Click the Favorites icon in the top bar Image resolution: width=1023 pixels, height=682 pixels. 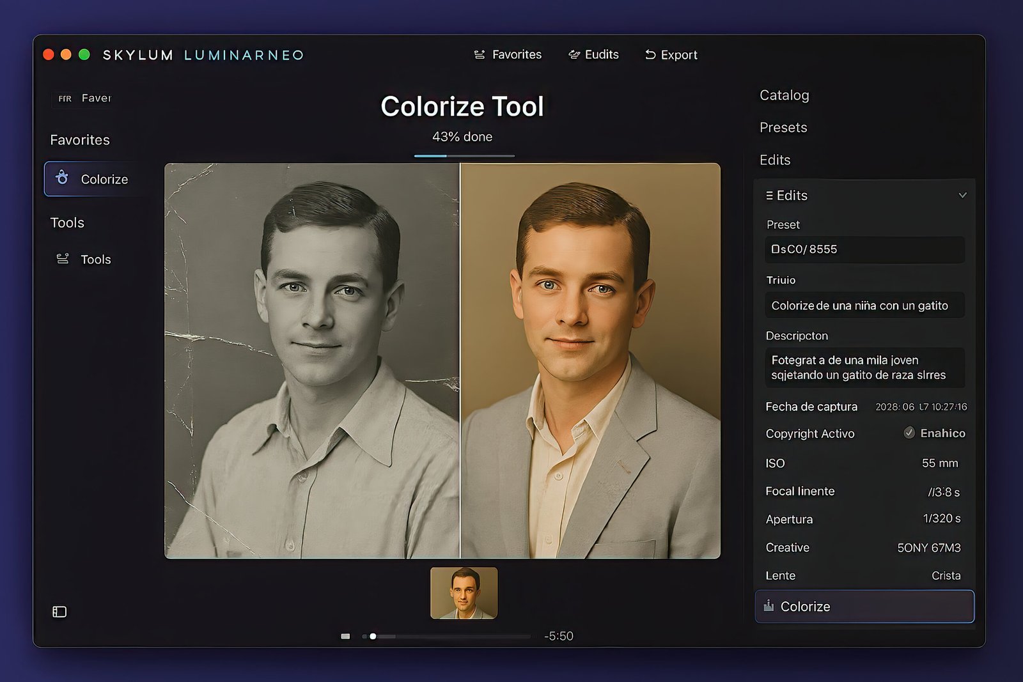click(x=480, y=55)
